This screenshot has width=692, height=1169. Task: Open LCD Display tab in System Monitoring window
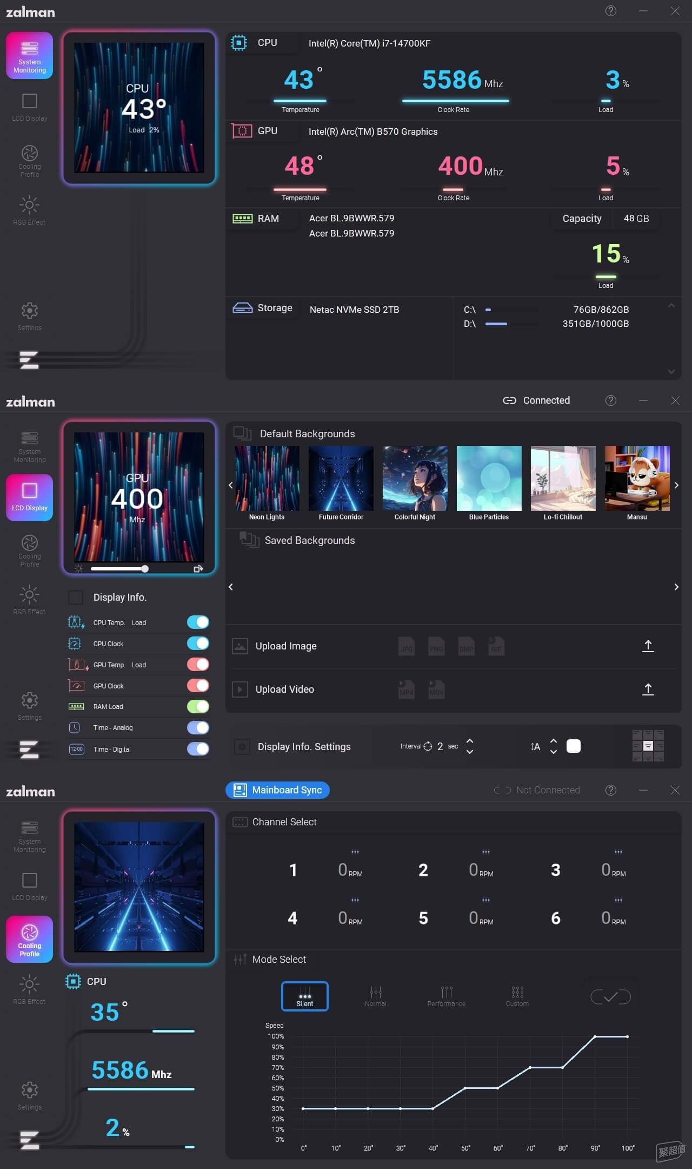pyautogui.click(x=30, y=107)
